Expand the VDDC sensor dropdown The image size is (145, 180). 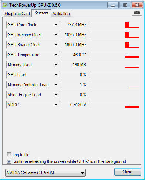click(x=56, y=105)
